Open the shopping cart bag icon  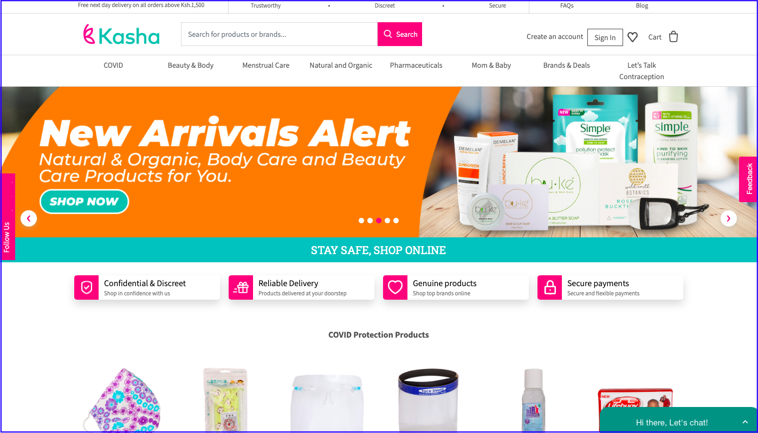[673, 36]
